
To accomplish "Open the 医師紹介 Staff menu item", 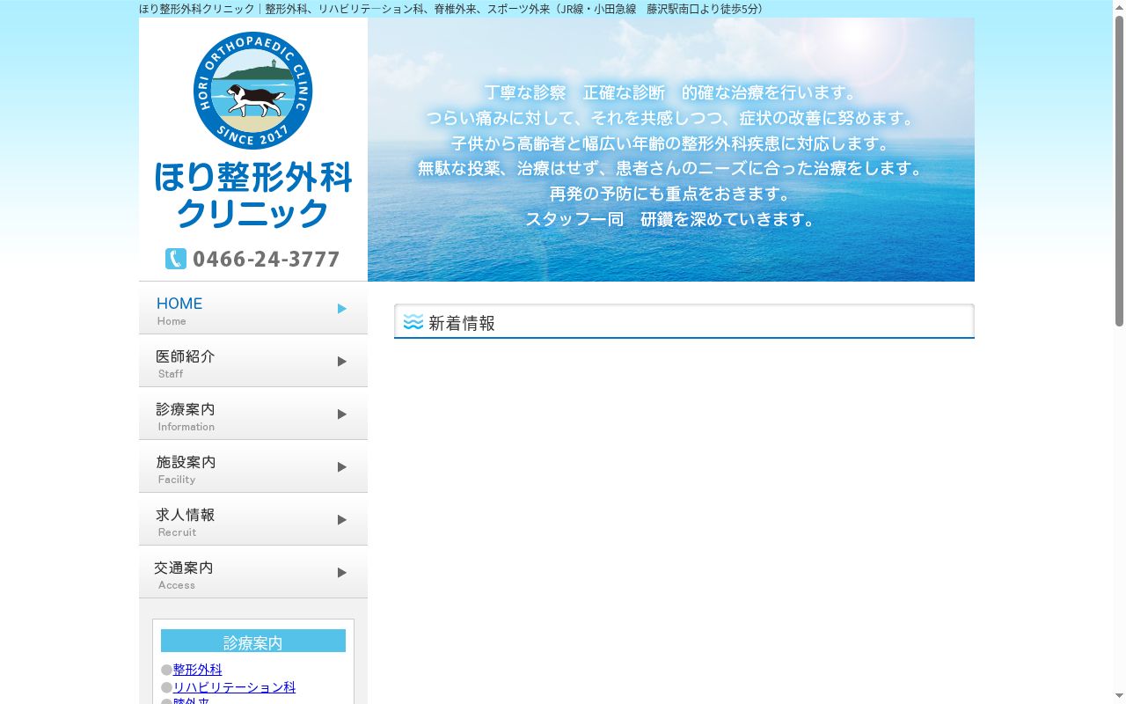I will coord(253,361).
